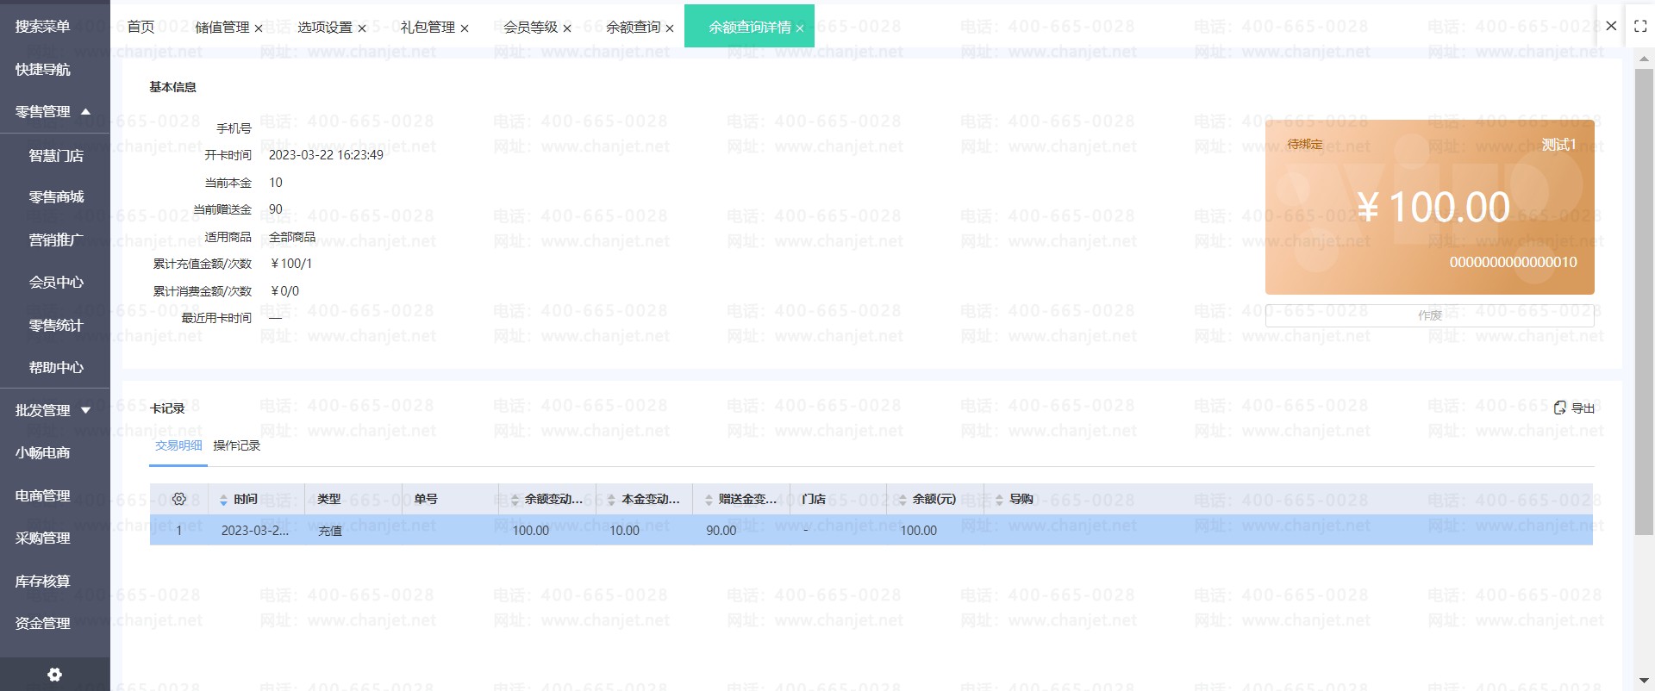
Task: Click the 适用商品 value 全部商品
Action: pos(292,237)
